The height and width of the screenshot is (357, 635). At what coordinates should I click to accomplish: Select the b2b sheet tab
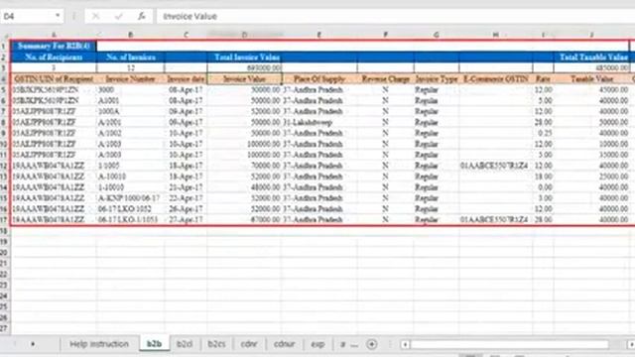click(154, 344)
